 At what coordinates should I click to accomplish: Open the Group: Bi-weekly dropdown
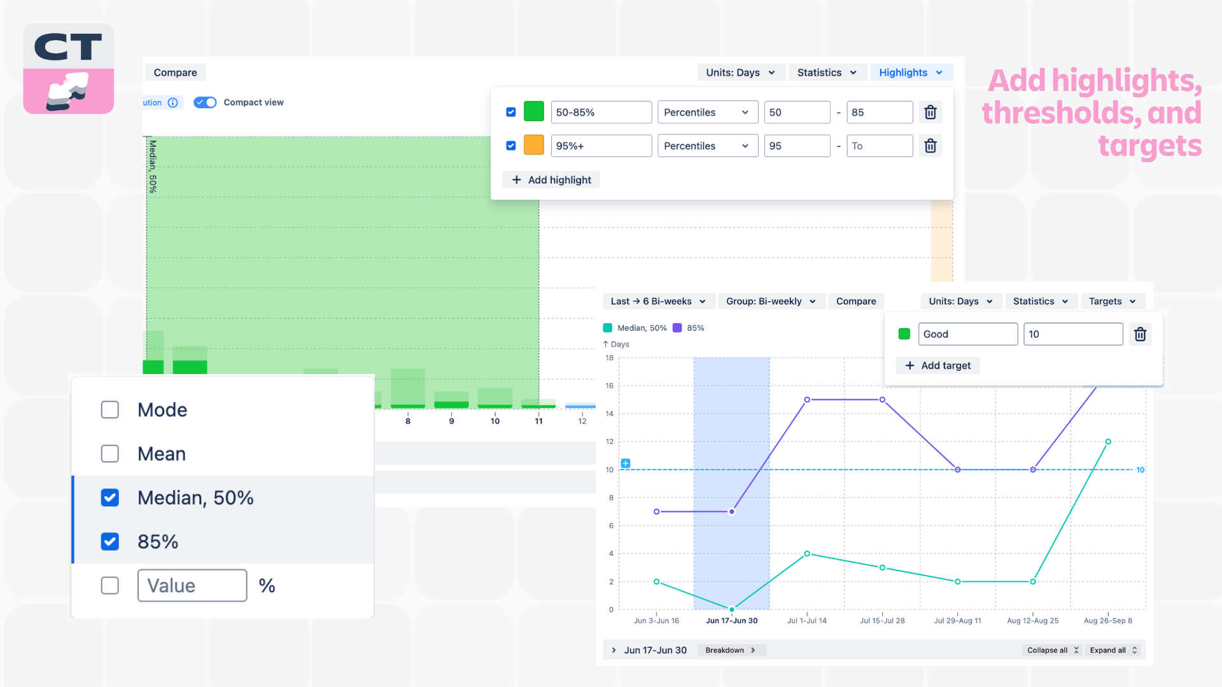point(771,301)
